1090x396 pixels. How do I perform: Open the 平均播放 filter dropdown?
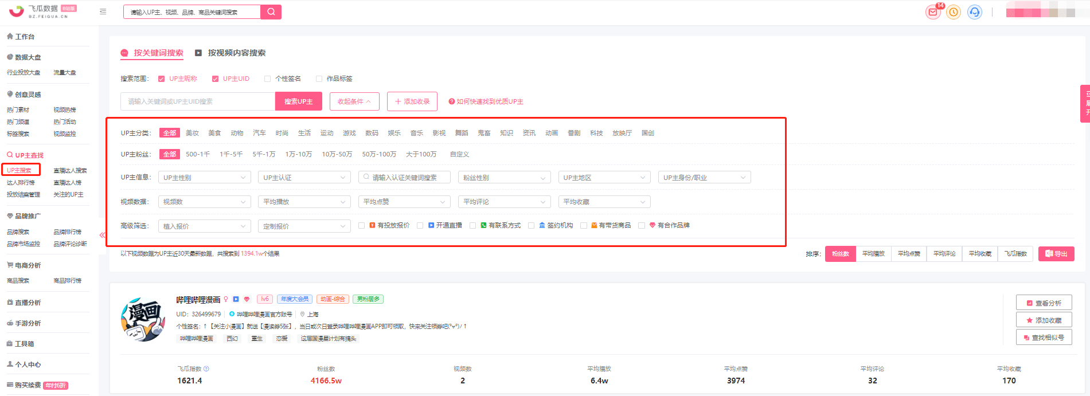pyautogui.click(x=304, y=202)
